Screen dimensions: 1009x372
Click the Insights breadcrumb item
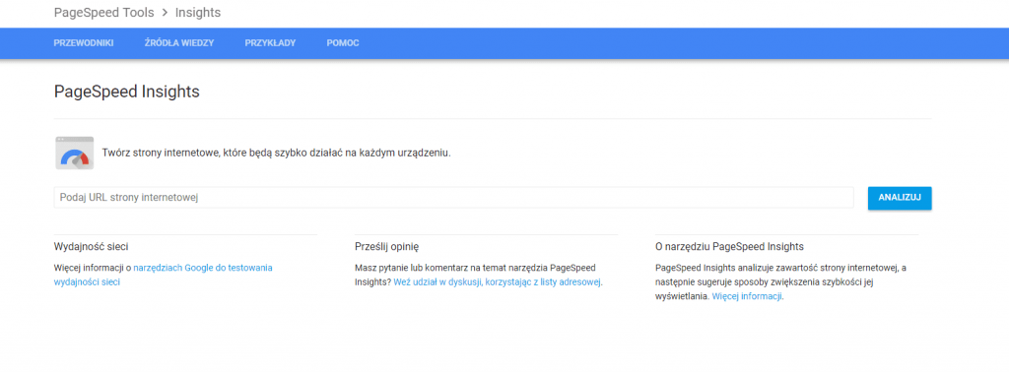pos(198,13)
